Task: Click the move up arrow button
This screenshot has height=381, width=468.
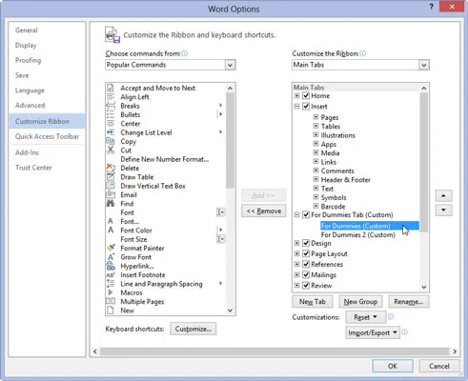Action: (x=443, y=196)
